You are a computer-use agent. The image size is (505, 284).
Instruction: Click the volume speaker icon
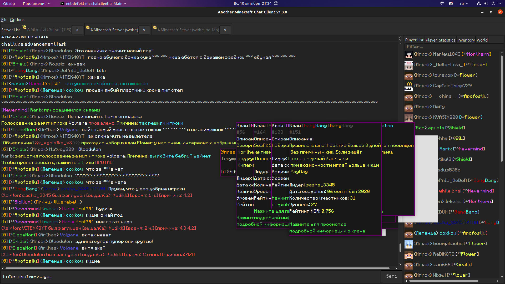click(486, 3)
